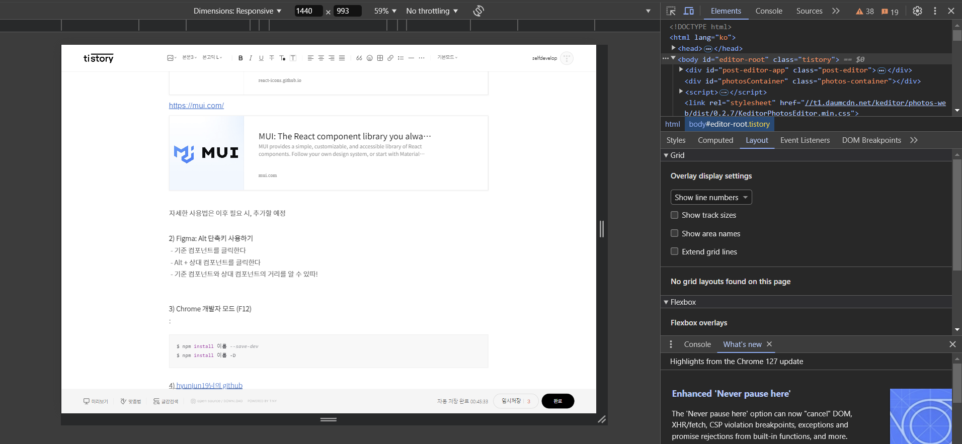
Task: Open the Dimensions: Responsive dropdown
Action: (x=237, y=11)
